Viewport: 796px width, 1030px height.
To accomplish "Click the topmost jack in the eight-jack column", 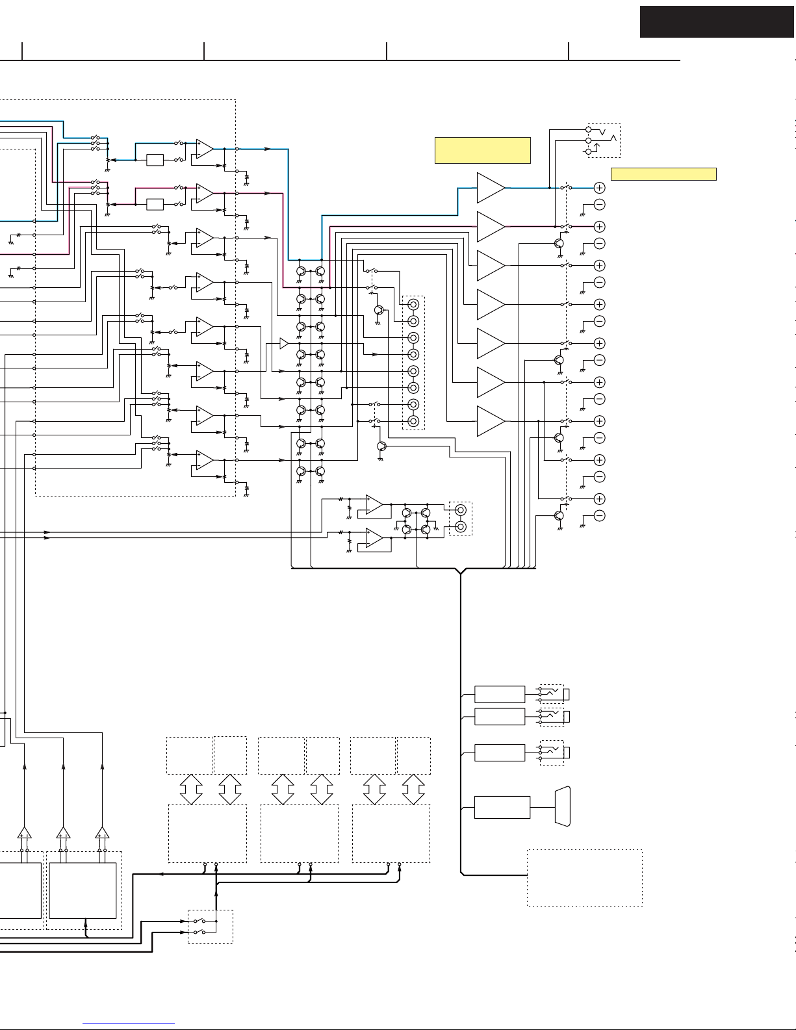I will click(413, 305).
